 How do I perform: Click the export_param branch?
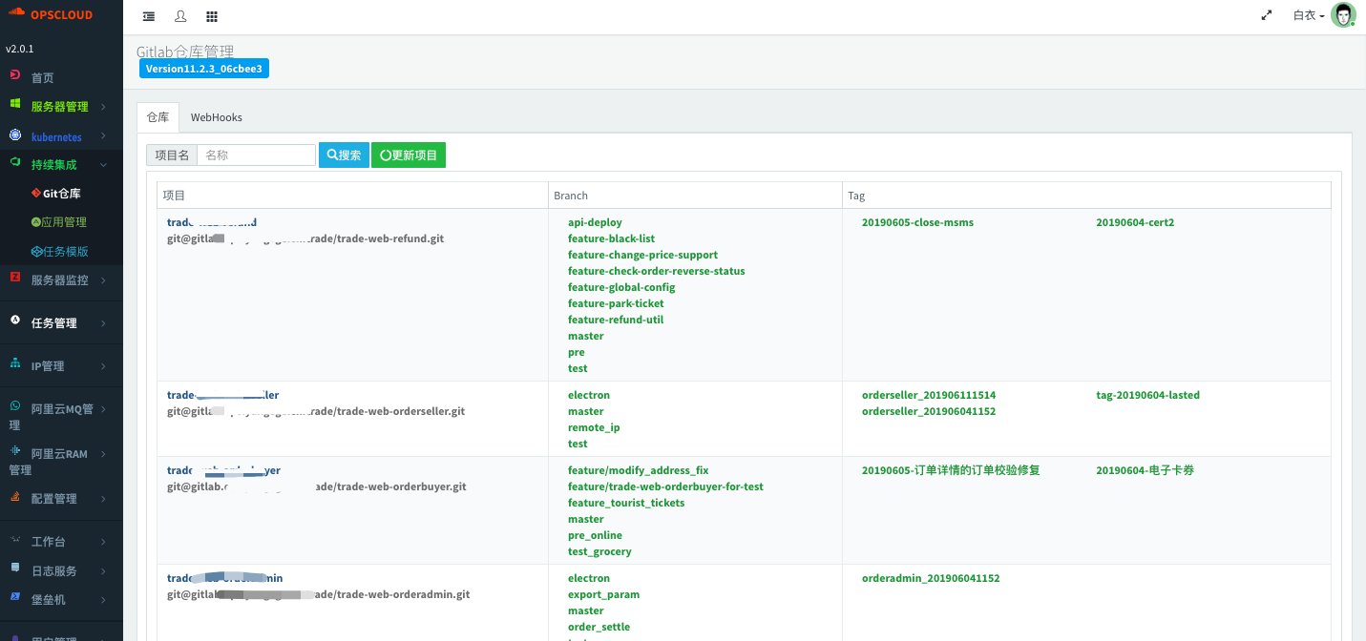[603, 594]
